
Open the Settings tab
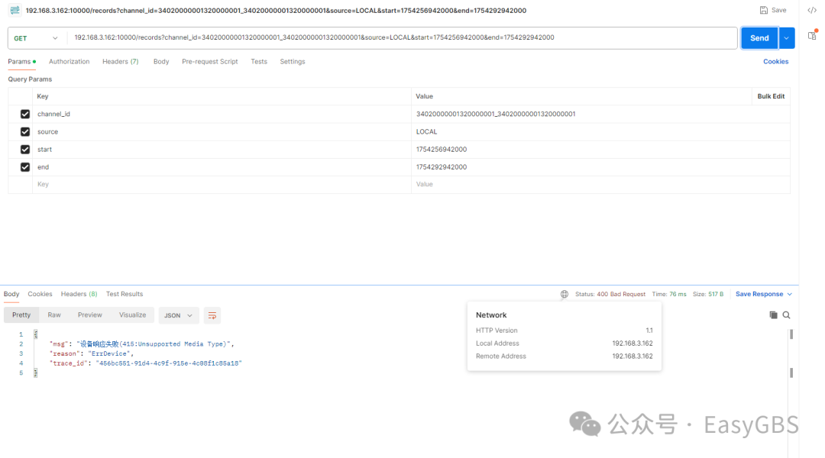[293, 62]
